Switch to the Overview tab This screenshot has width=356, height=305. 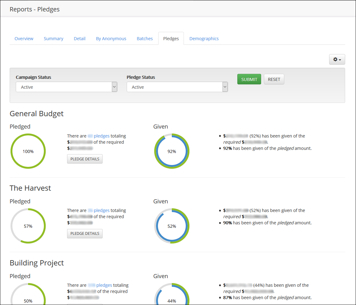pos(24,39)
